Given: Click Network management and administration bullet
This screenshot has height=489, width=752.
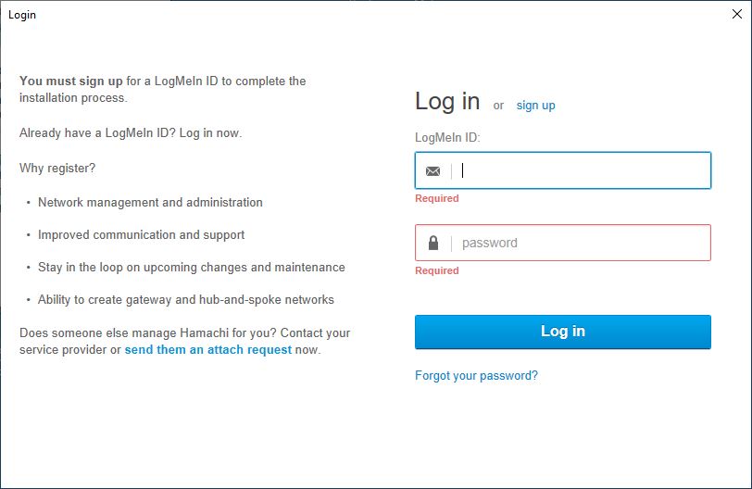Looking at the screenshot, I should 150,202.
